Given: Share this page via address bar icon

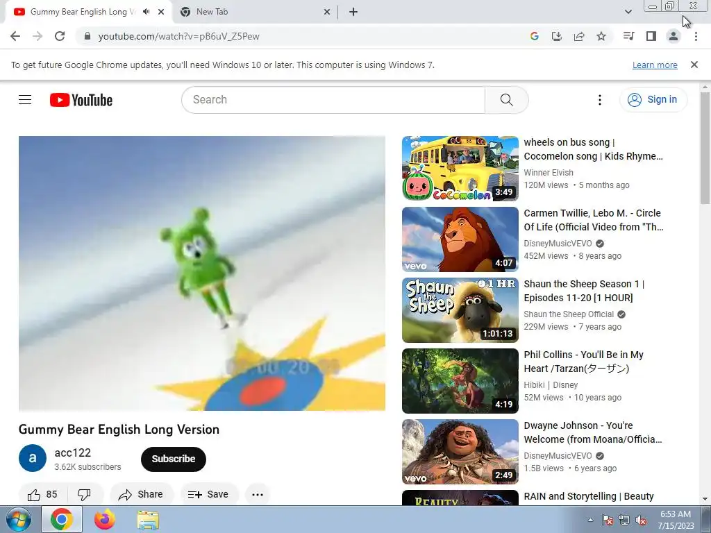Looking at the screenshot, I should click(579, 36).
